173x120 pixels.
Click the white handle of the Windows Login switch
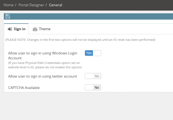click(x=97, y=53)
